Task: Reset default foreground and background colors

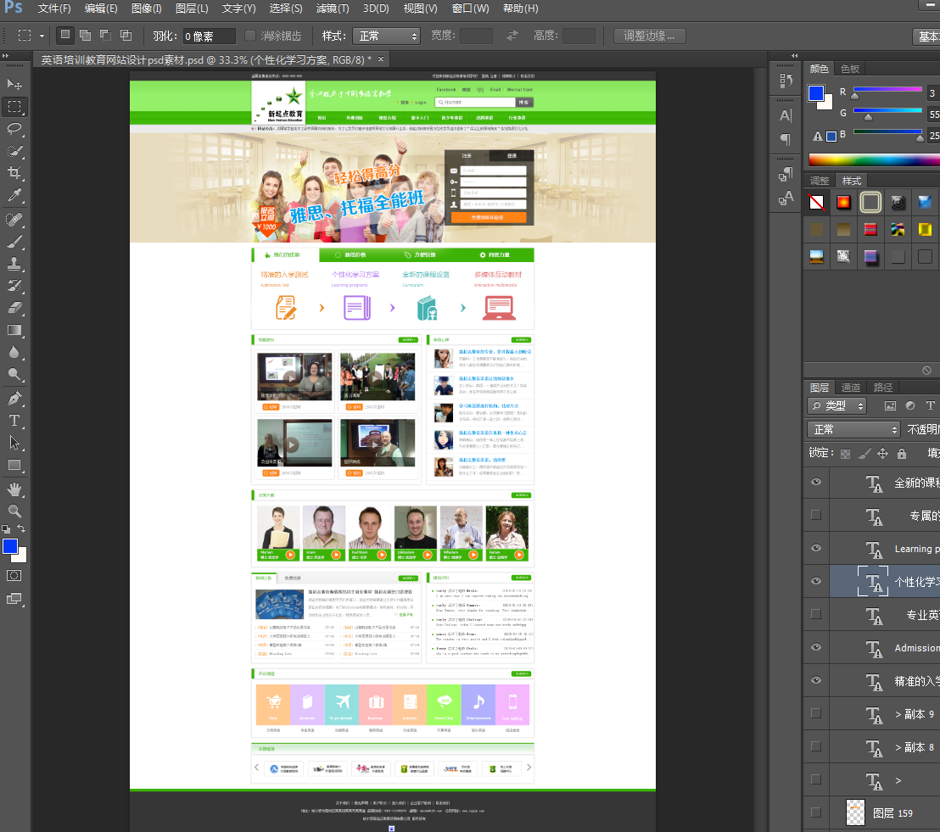Action: 6,528
